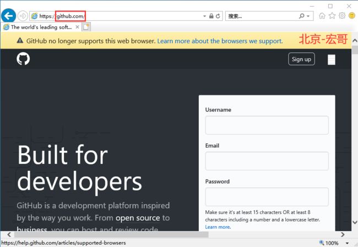Image resolution: width=358 pixels, height=247 pixels.
Task: Open Favorites star icon
Action: tap(332, 16)
